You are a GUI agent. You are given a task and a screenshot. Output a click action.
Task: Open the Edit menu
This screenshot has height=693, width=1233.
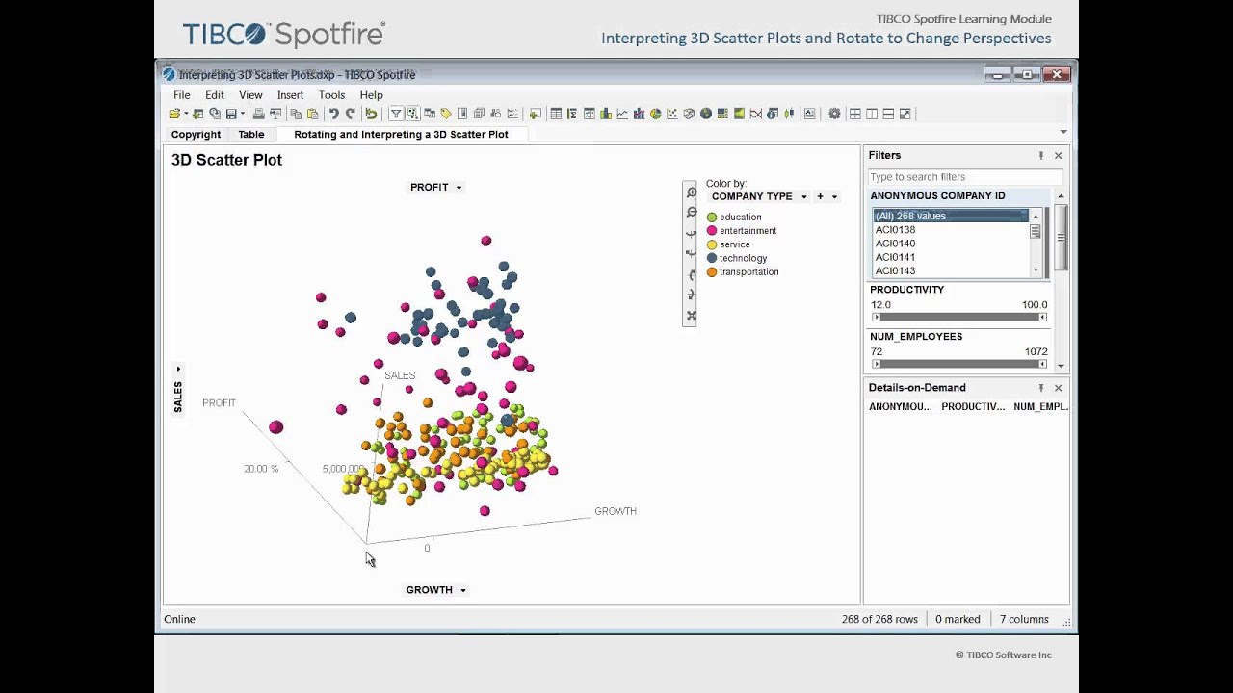(214, 95)
